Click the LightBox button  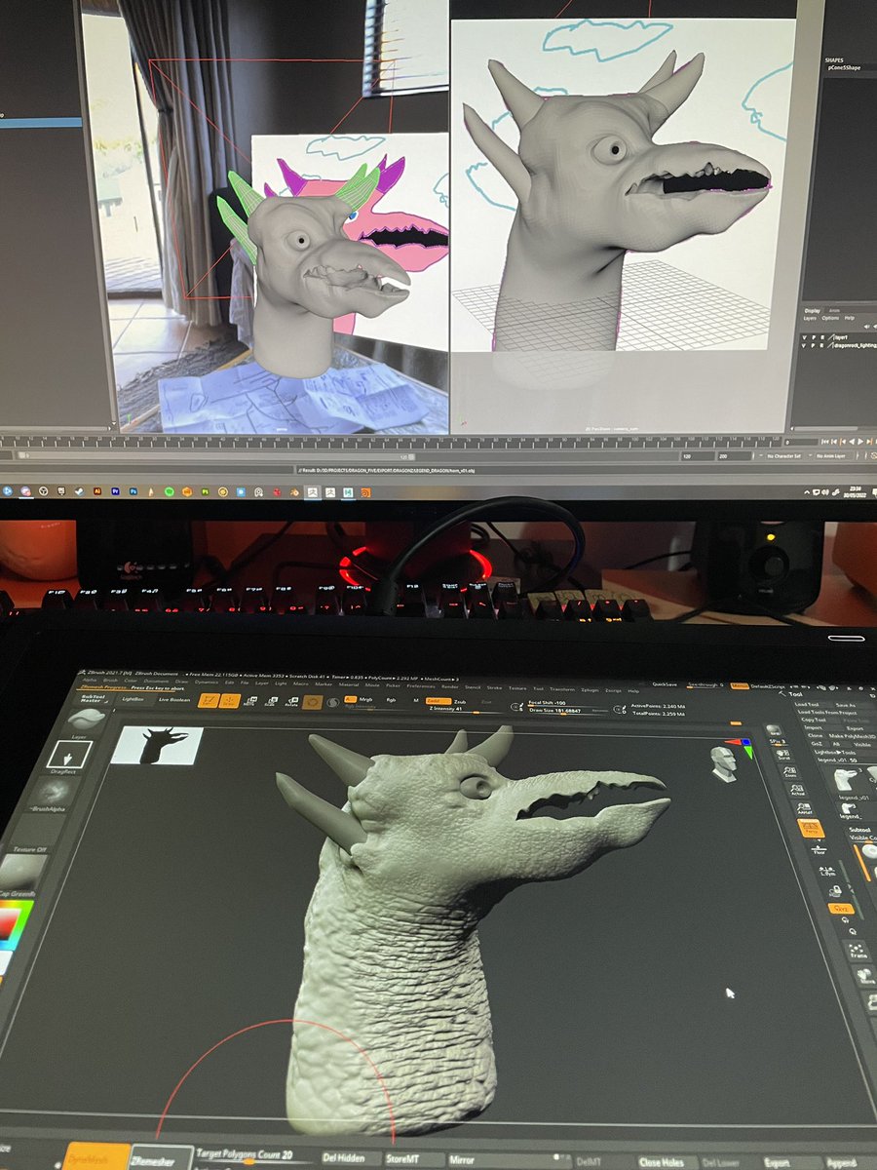click(x=133, y=699)
